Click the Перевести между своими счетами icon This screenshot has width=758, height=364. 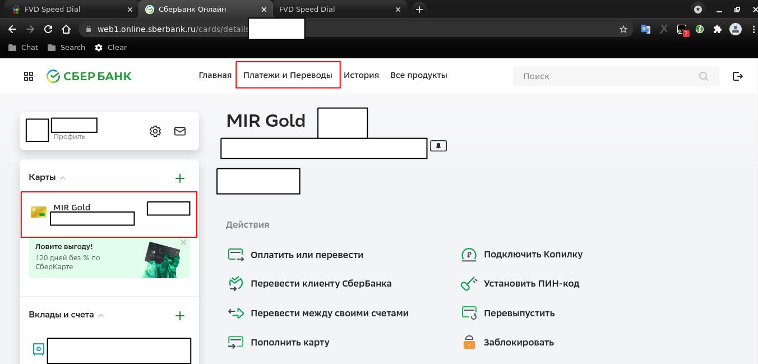(236, 313)
